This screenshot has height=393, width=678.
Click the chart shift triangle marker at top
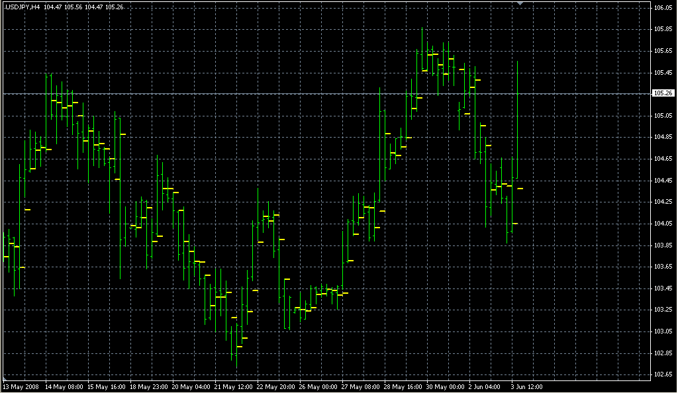[x=520, y=4]
